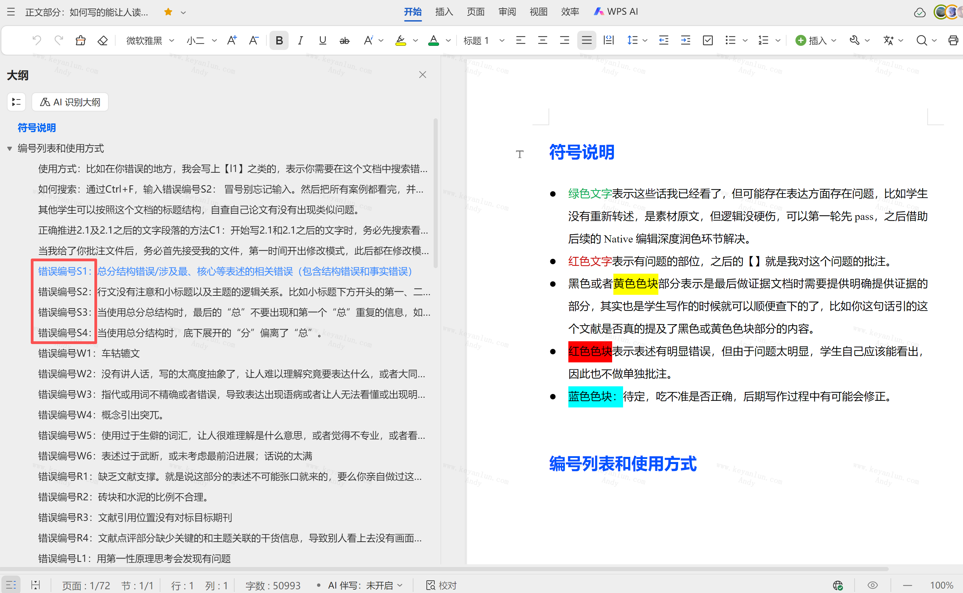
Task: Click the search magnifier icon
Action: click(921, 40)
